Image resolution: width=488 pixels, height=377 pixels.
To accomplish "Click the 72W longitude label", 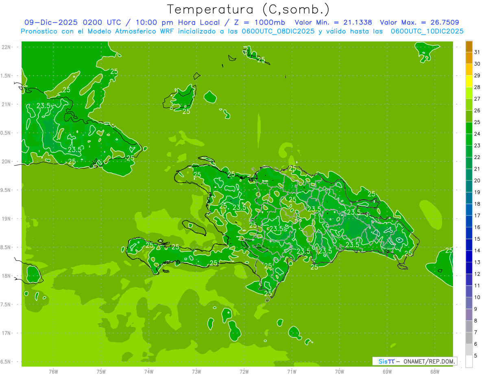I will pyautogui.click(x=244, y=371).
